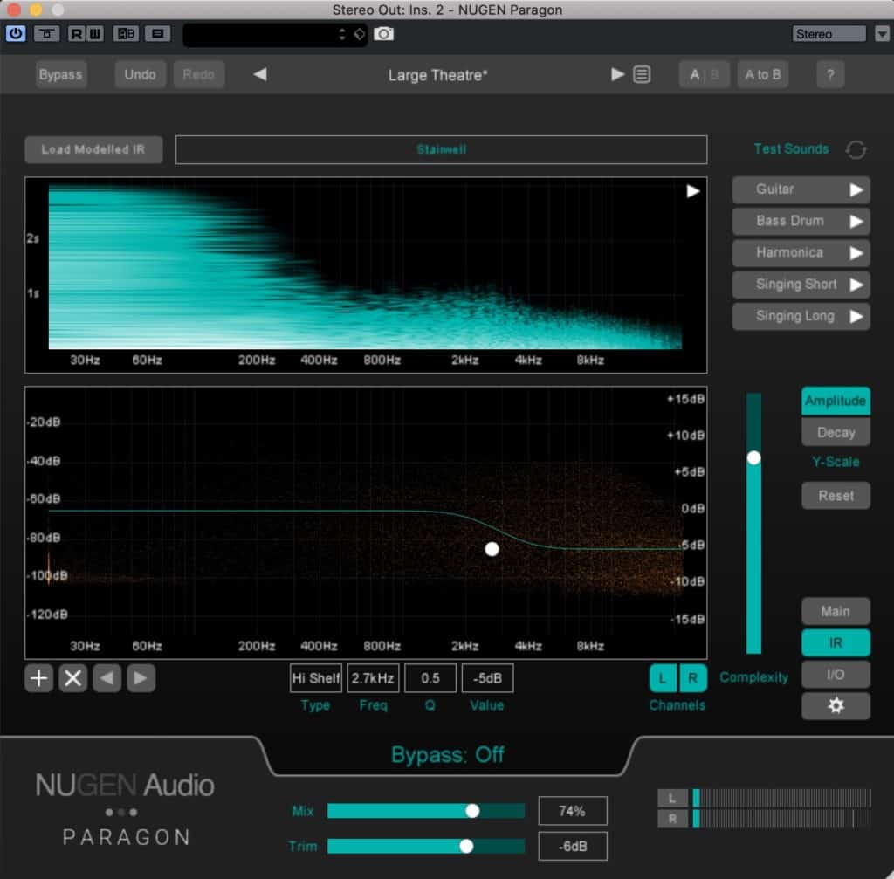This screenshot has height=879, width=894.
Task: Take a snapshot with camera icon
Action: [x=384, y=34]
